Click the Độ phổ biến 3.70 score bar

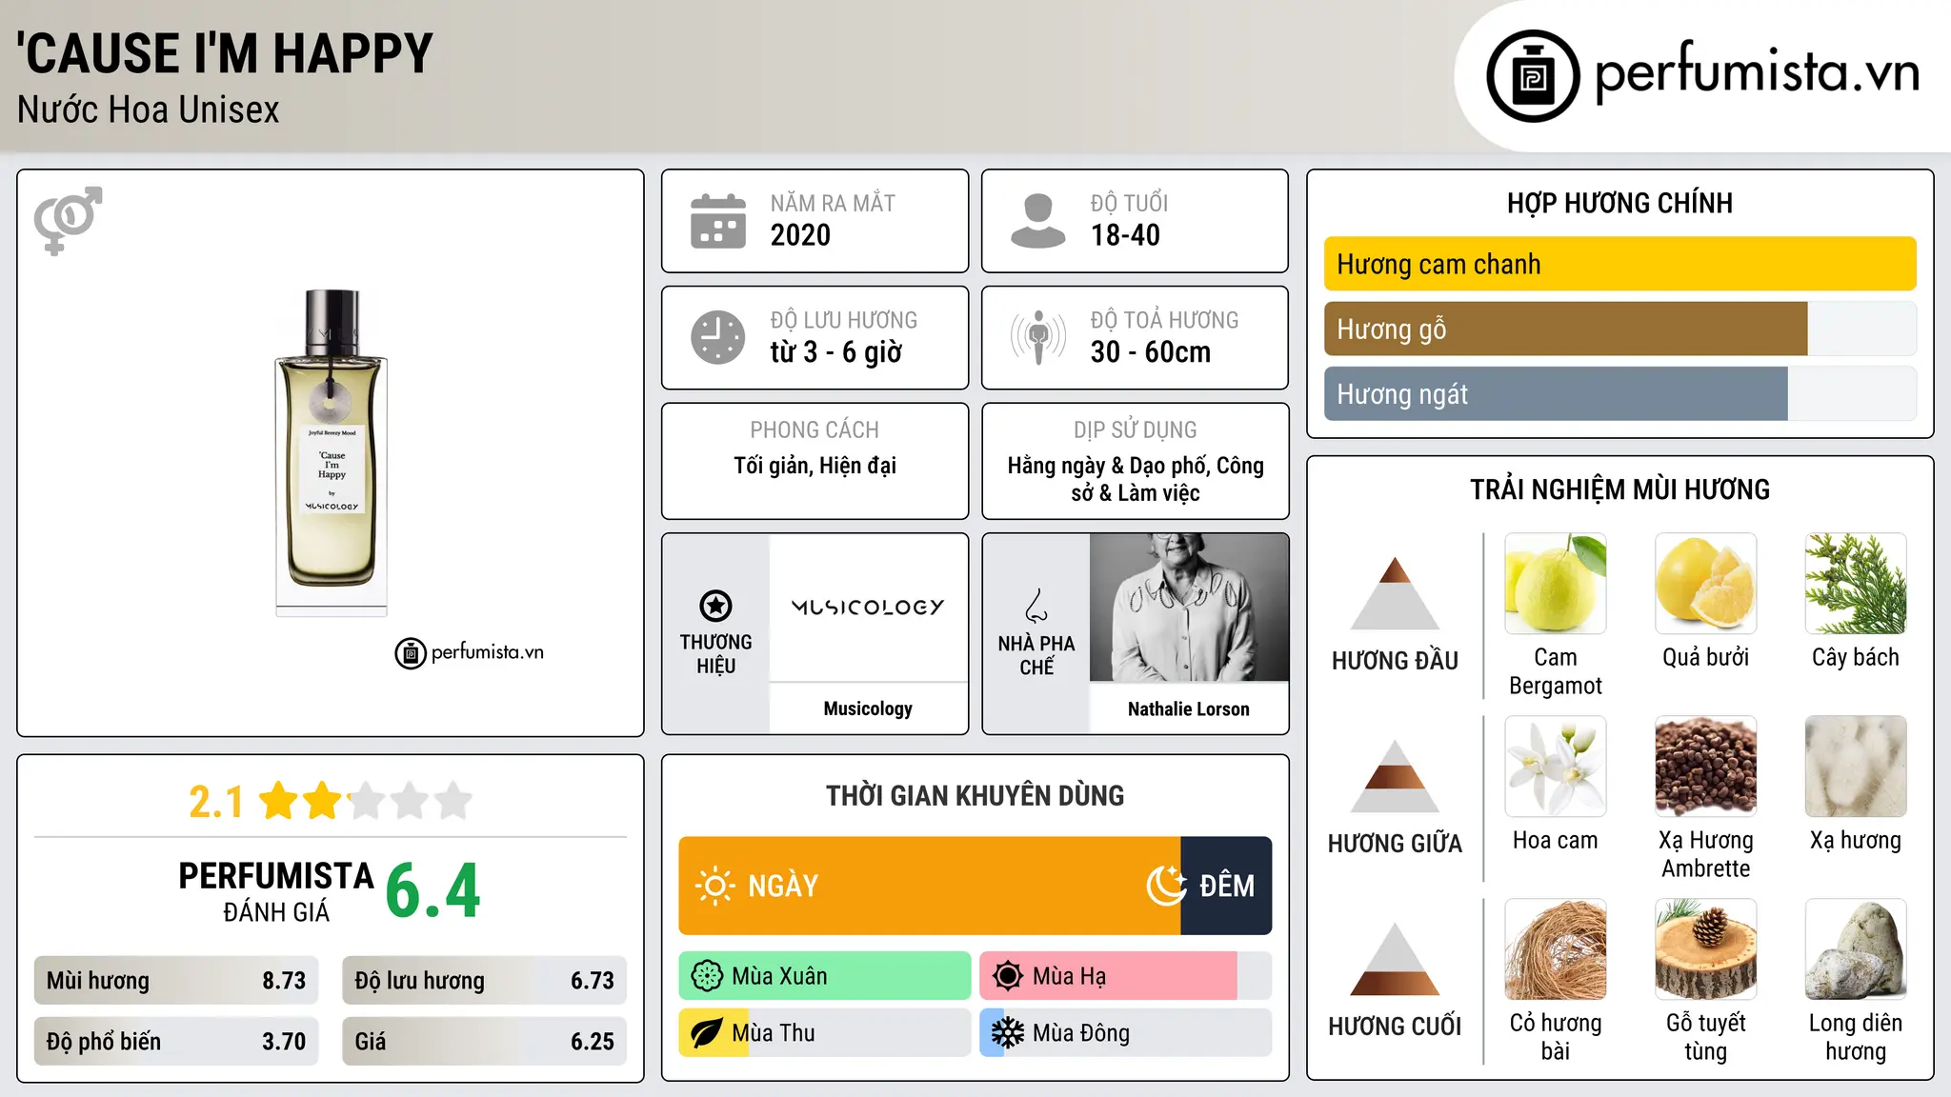[x=176, y=1042]
